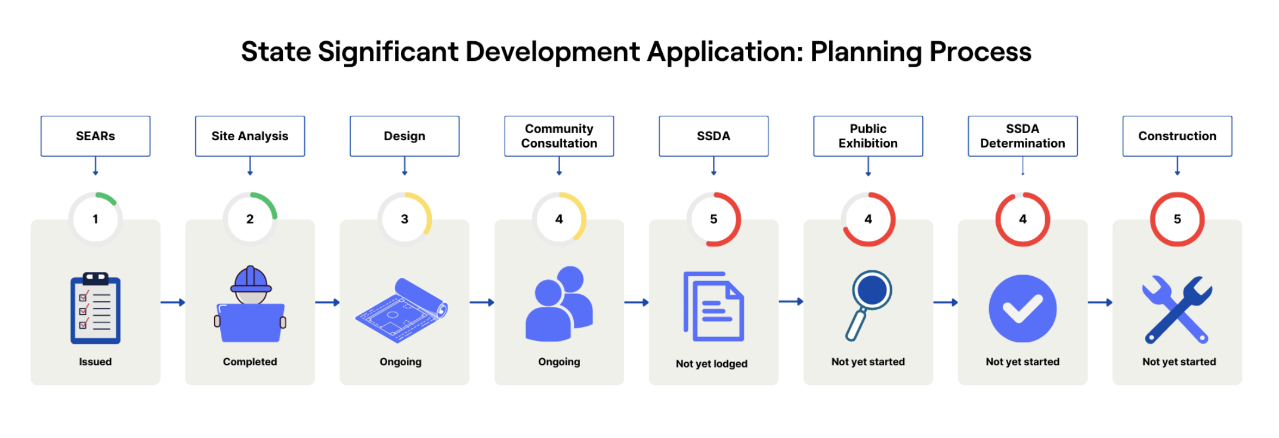The height and width of the screenshot is (438, 1279).
Task: Click the SEARs clipboard checklist icon
Action: 95,308
